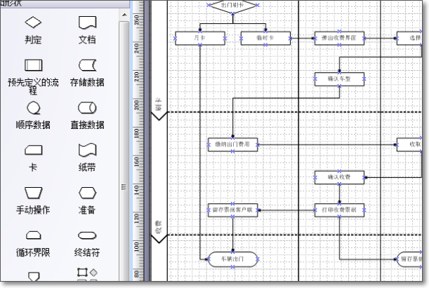
Task: Select the 留存票据客户联 process box
Action: point(233,210)
